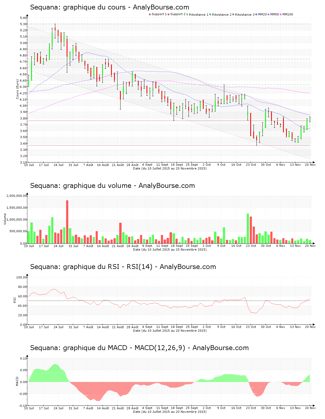Image resolution: width=325 pixels, height=419 pixels.
Task: Click the '23 Oct' date under the price chart
Action: pos(251,165)
